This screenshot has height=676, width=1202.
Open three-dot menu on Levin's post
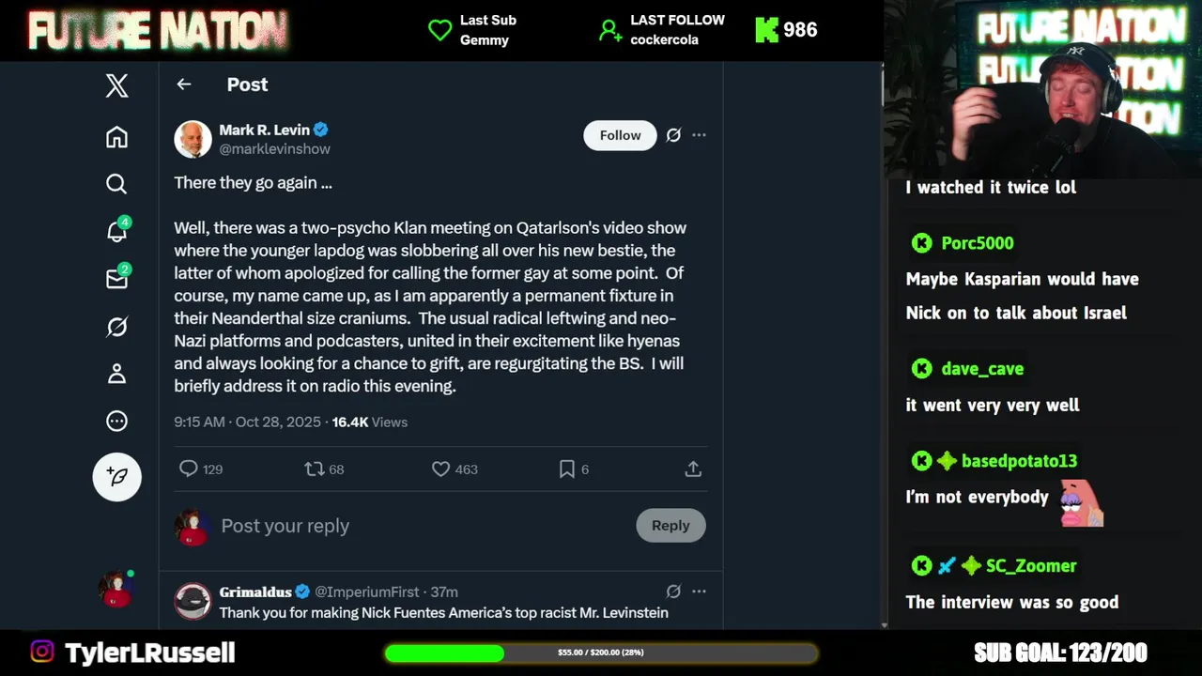coord(699,135)
